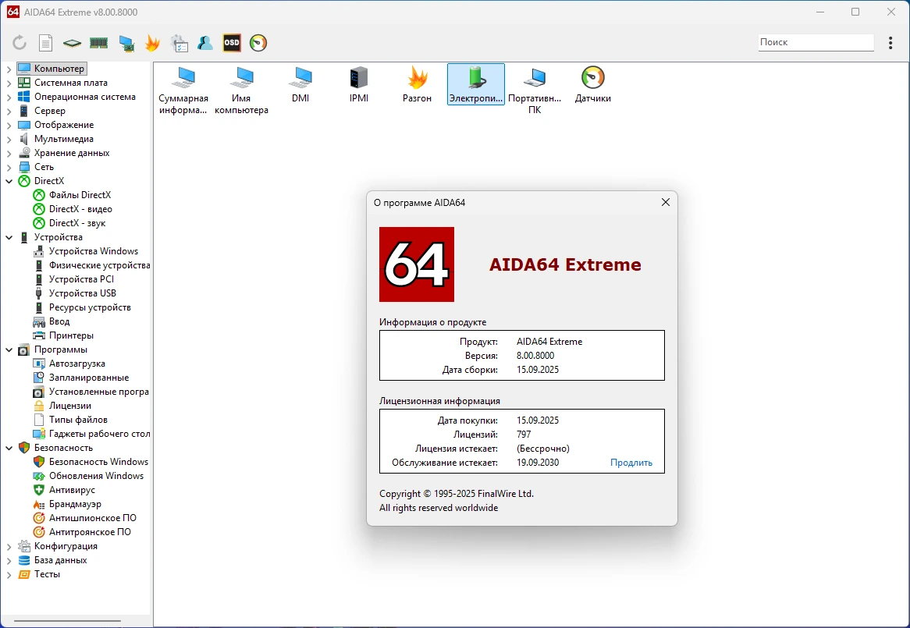Image resolution: width=910 pixels, height=628 pixels.
Task: Expand the Конфигурация tree node
Action: tap(9, 546)
